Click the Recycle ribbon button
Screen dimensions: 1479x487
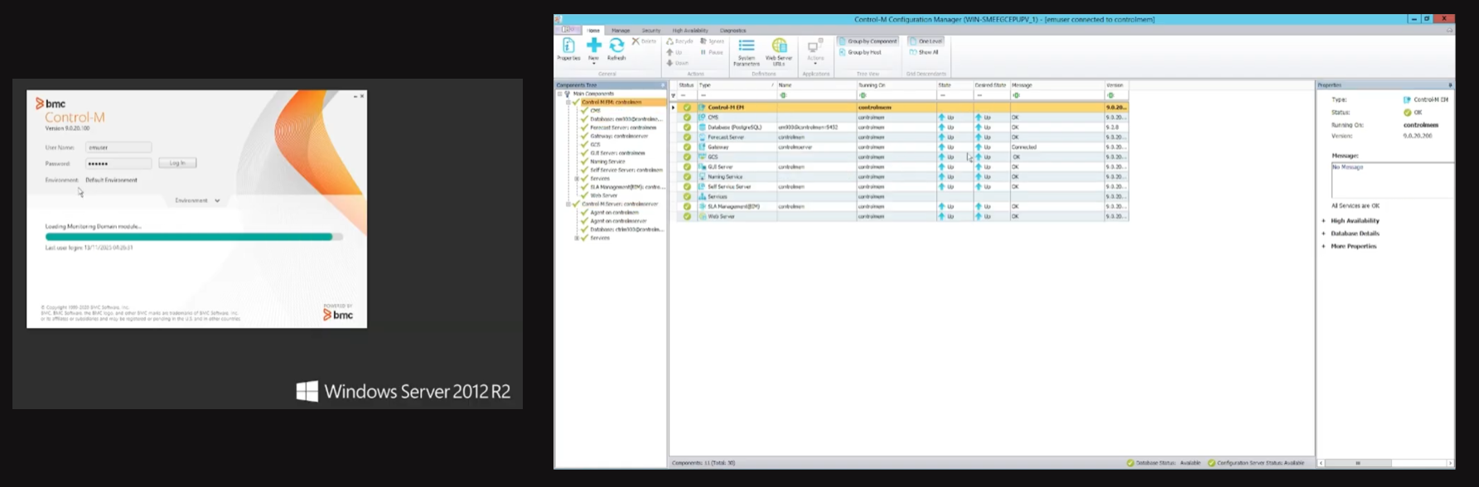(x=679, y=41)
